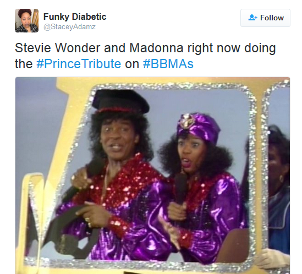Click the black cap with red band
This screenshot has width=302, height=274.
click(121, 101)
